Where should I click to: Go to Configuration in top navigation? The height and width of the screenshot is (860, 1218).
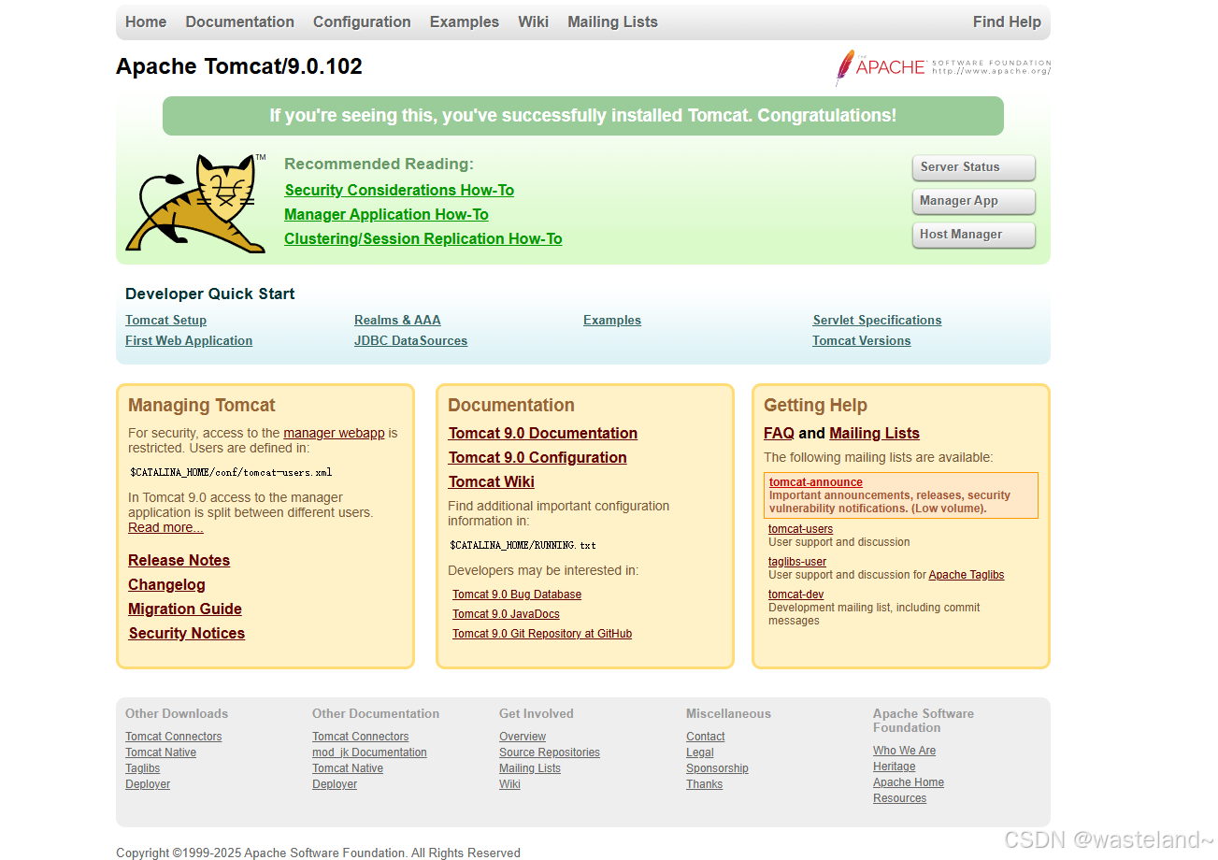tap(362, 21)
